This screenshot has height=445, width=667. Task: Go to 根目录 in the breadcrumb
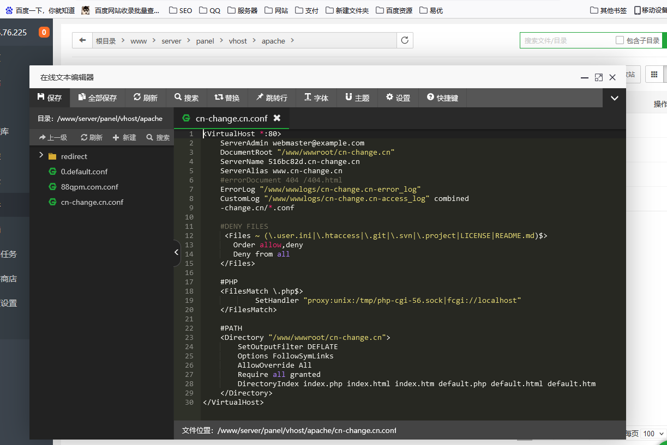click(x=106, y=41)
